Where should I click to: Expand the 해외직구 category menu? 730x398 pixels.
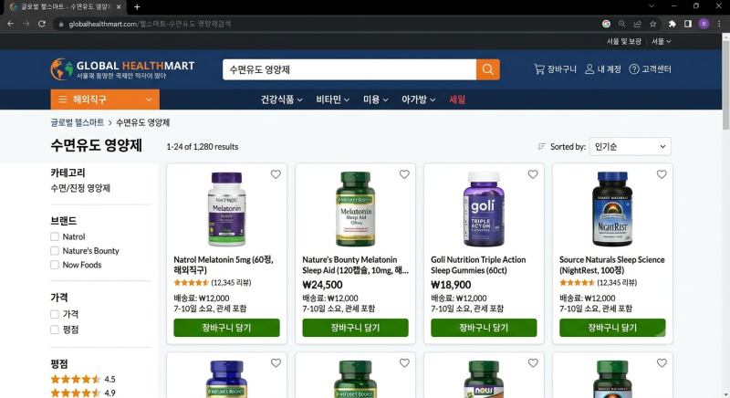[105, 99]
